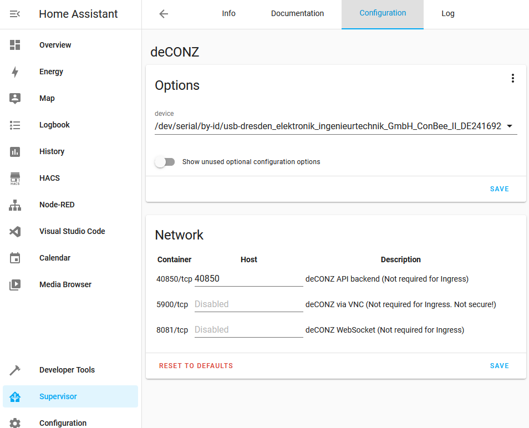The image size is (529, 428).
Task: Edit host port for 40850/tcp
Action: (x=248, y=278)
